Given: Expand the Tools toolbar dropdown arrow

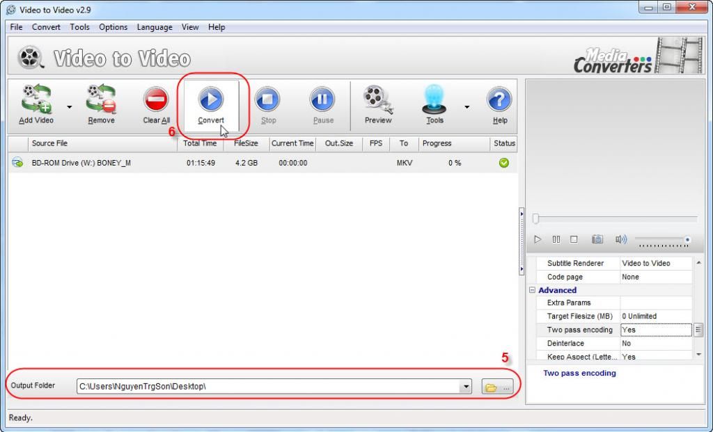Looking at the screenshot, I should 467,107.
